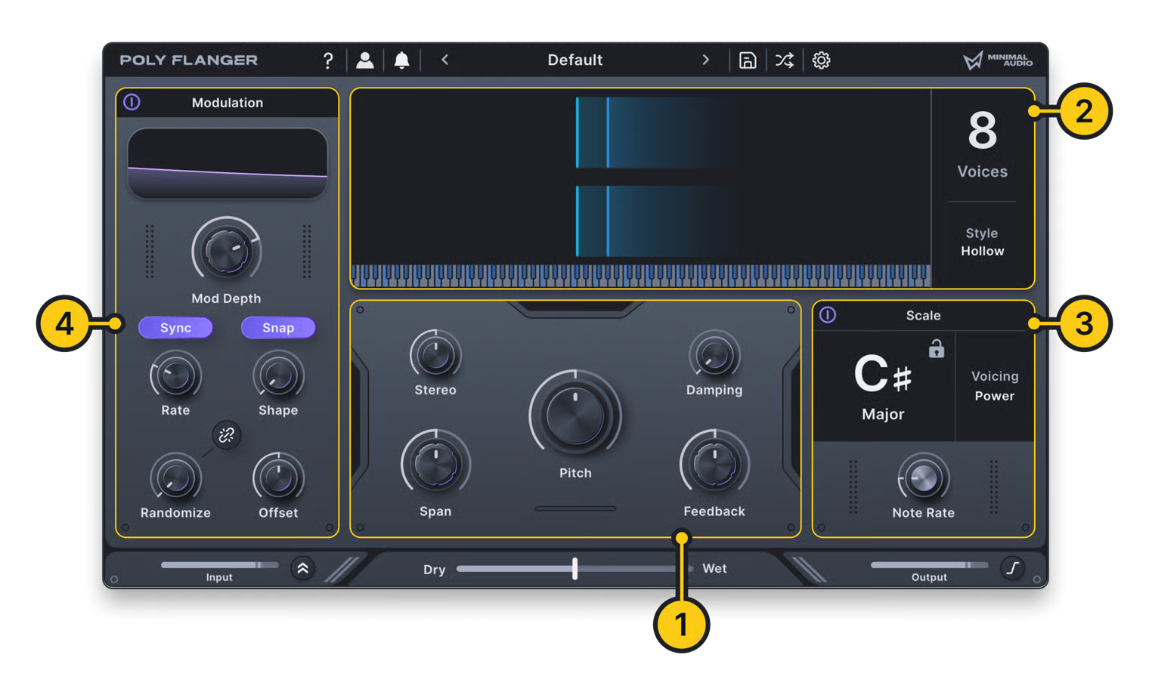Screen dimensions: 1149x692
Task: Change the Style Hollow selector
Action: [982, 243]
